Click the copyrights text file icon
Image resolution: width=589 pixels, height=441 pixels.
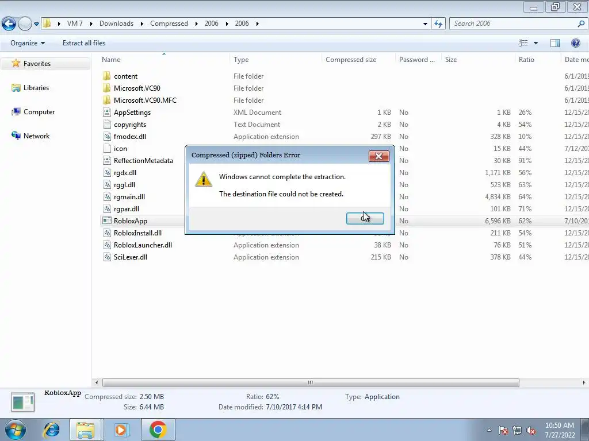pyautogui.click(x=107, y=124)
